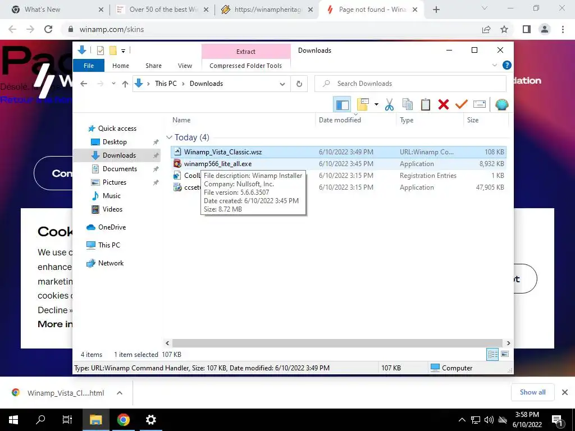Click the blue shell globe icon
Screen dimensions: 575x431
501,105
